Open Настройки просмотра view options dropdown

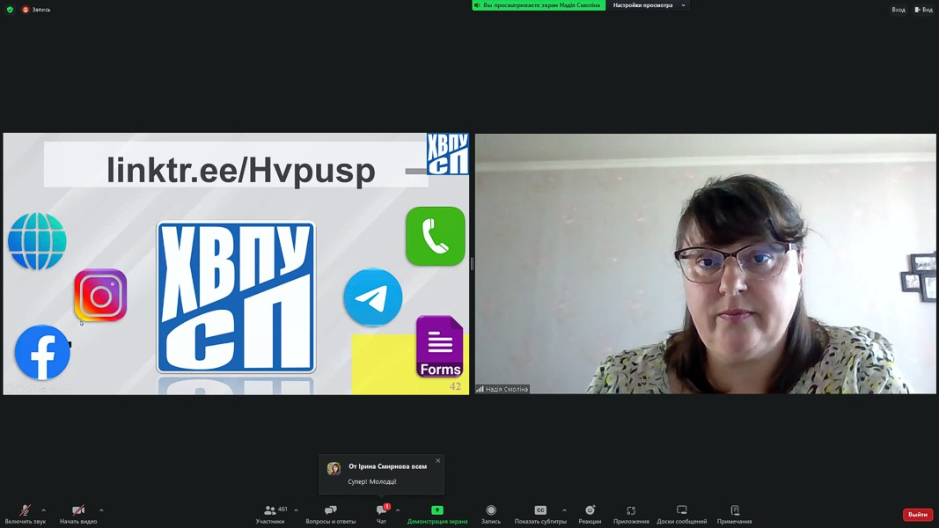(x=649, y=5)
